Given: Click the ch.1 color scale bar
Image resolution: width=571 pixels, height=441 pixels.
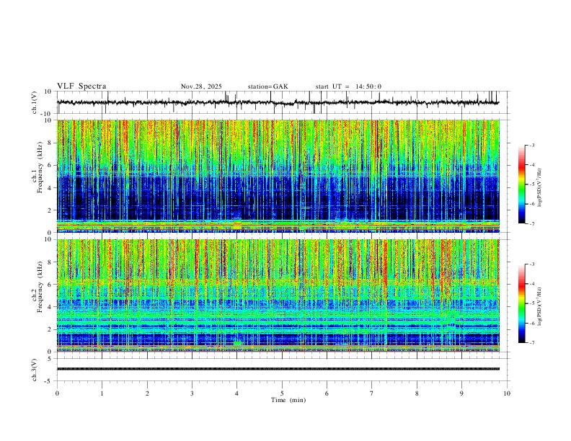Looking at the screenshot, I should click(522, 184).
